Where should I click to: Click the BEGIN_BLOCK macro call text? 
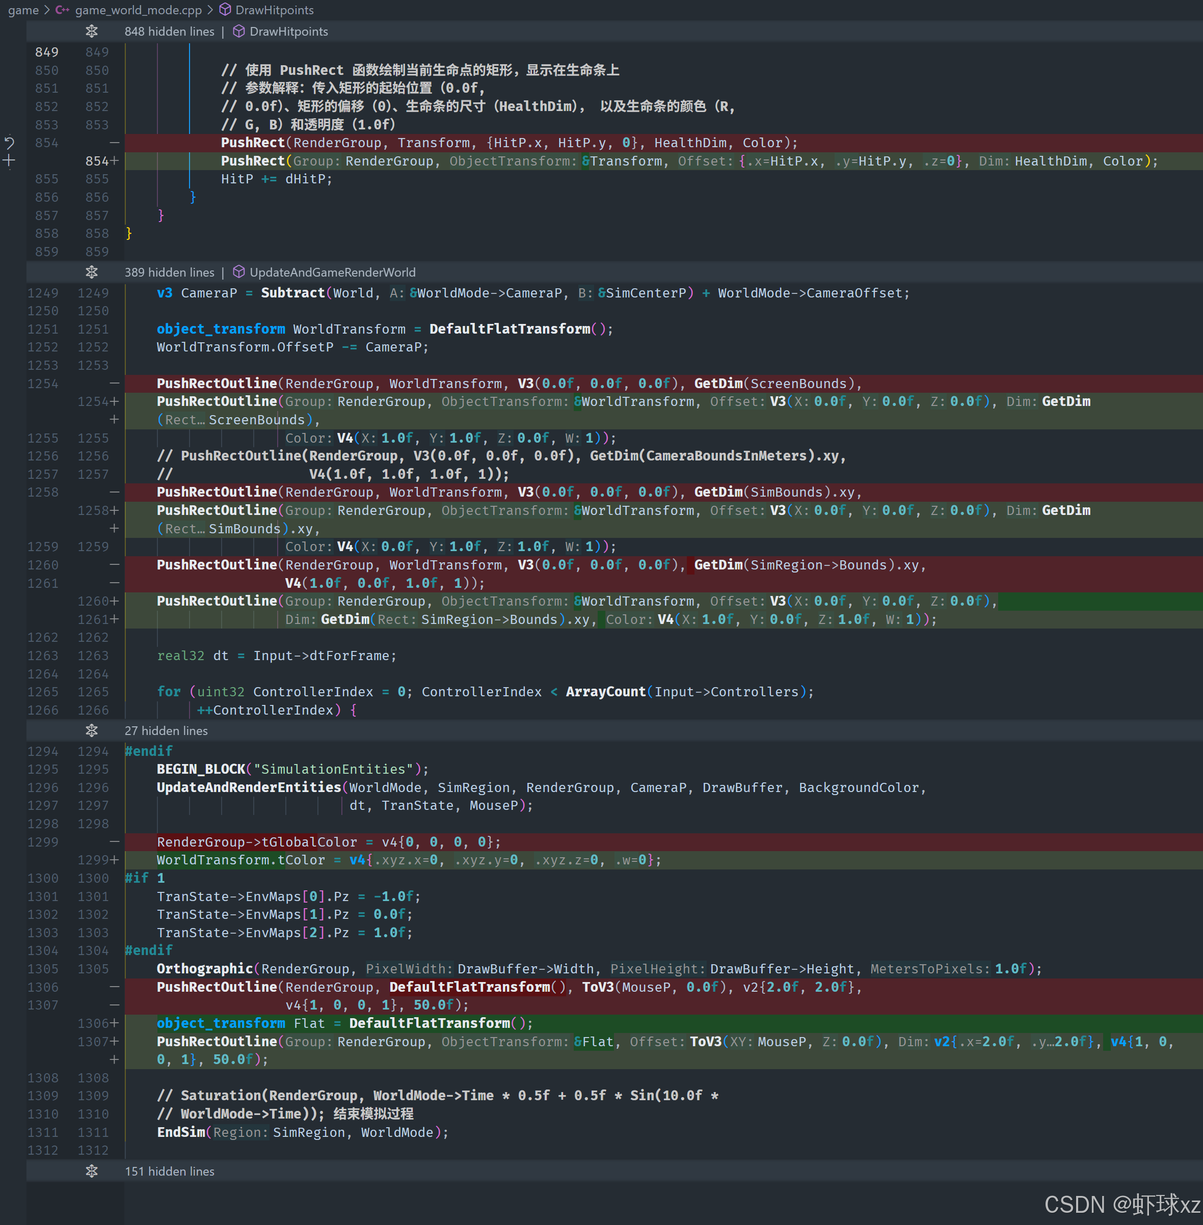point(201,769)
